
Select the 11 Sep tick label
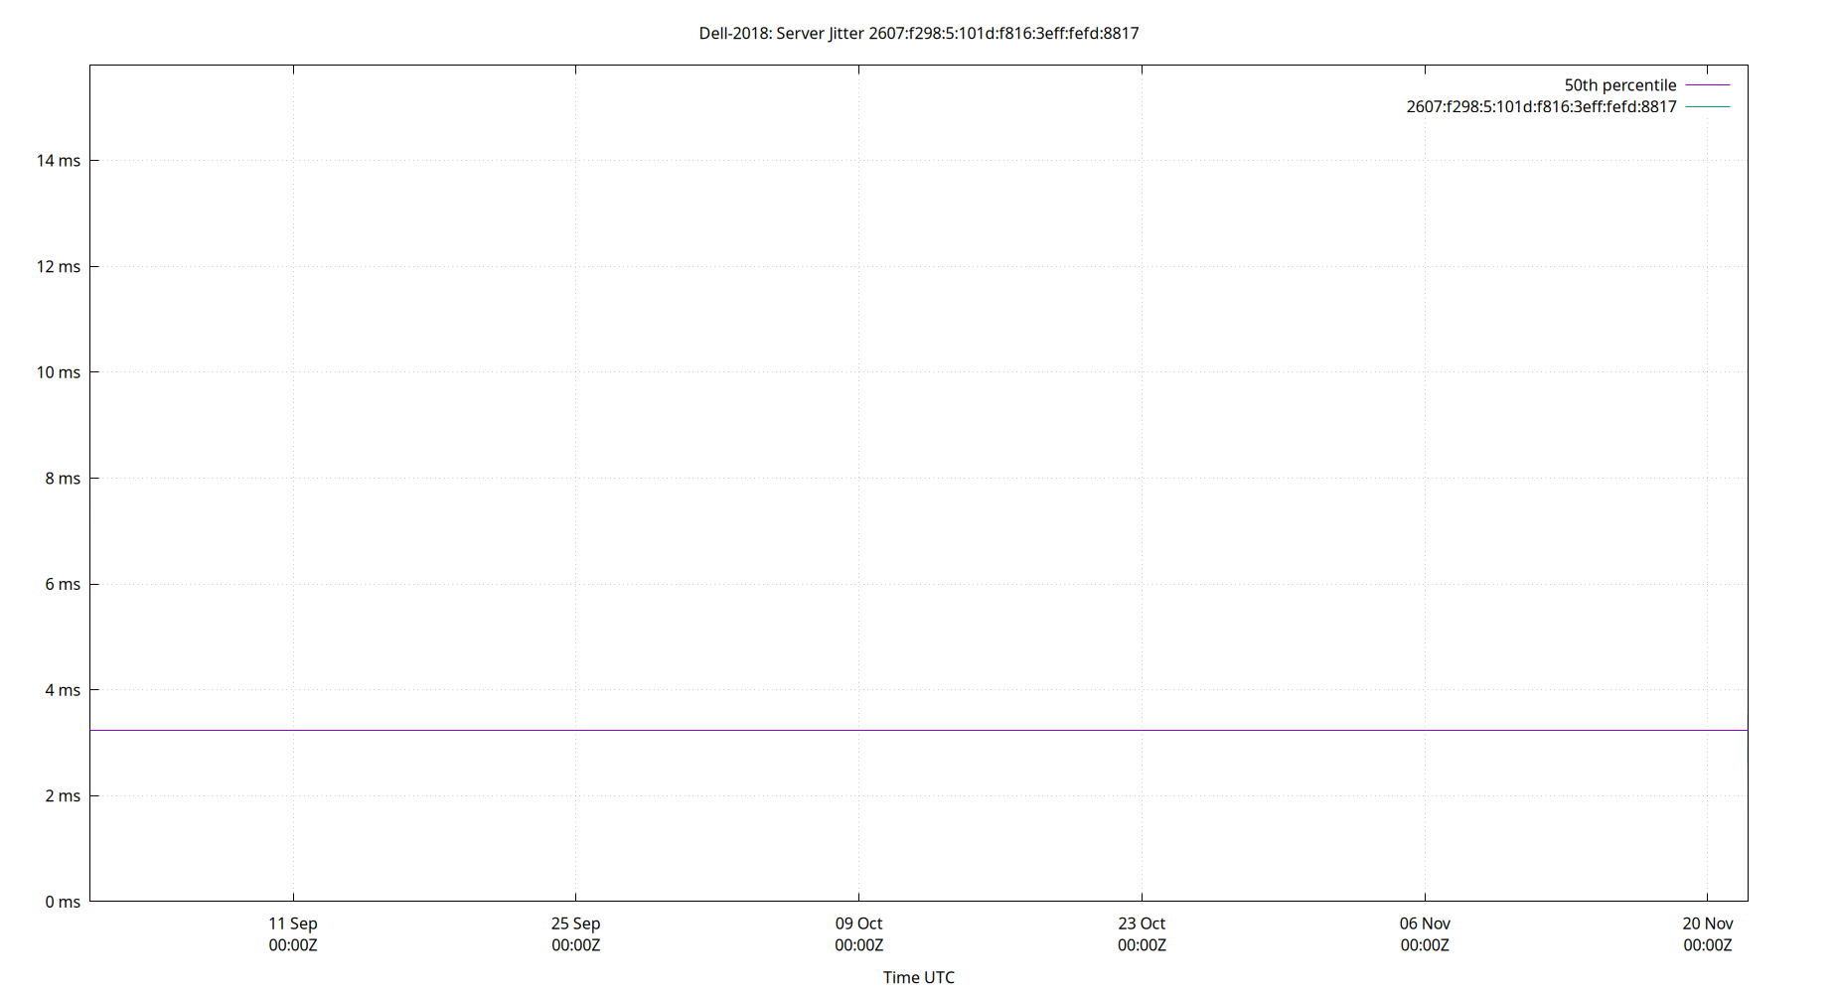click(293, 923)
